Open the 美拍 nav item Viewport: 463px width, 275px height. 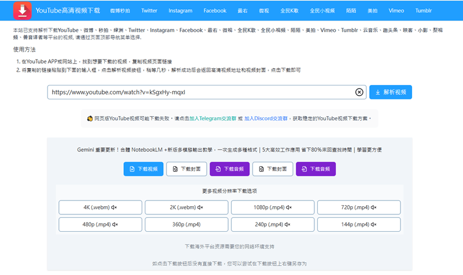373,10
